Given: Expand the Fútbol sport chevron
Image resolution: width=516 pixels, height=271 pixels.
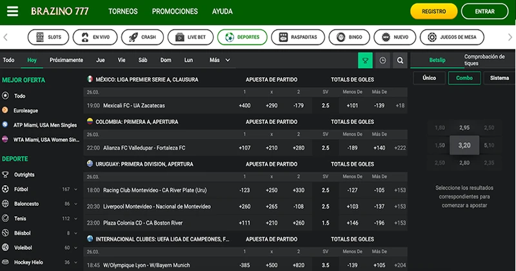Looking at the screenshot, I should (x=76, y=189).
